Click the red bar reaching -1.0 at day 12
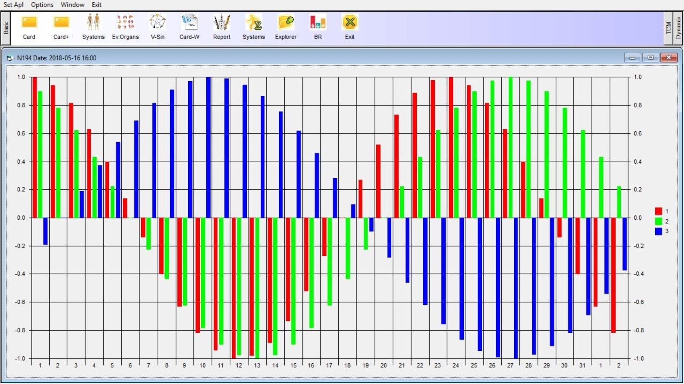The width and height of the screenshot is (684, 384). tap(234, 288)
